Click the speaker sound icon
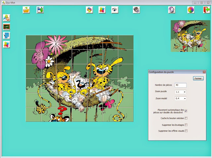The width and height of the screenshot is (212, 158). tap(136, 10)
